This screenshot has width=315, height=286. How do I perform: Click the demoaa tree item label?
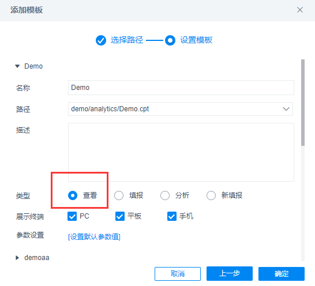coord(37,258)
